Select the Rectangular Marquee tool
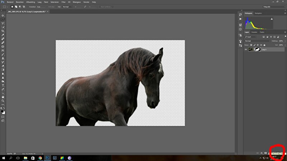Image resolution: width=287 pixels, height=161 pixels. (3, 19)
